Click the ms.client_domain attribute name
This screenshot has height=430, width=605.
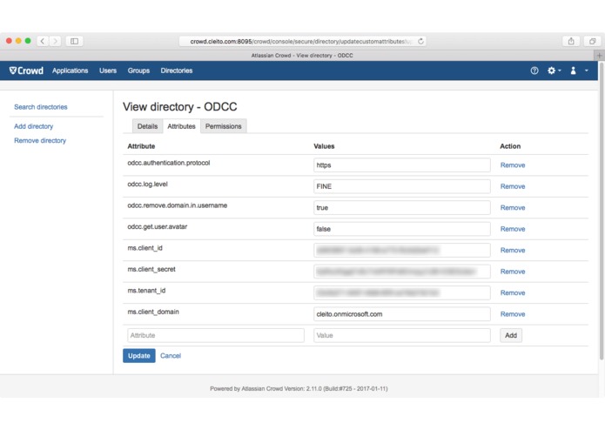tap(153, 312)
